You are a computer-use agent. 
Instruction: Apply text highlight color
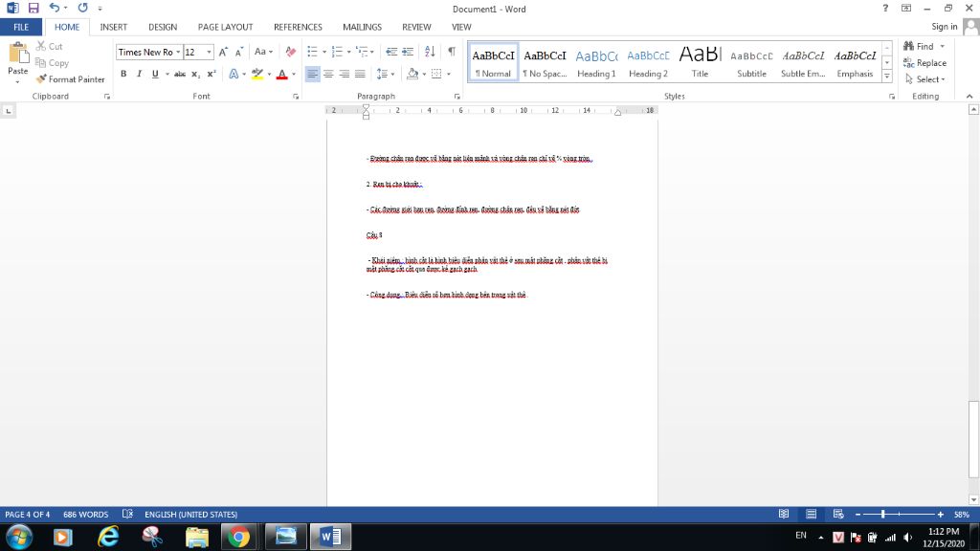pos(256,74)
